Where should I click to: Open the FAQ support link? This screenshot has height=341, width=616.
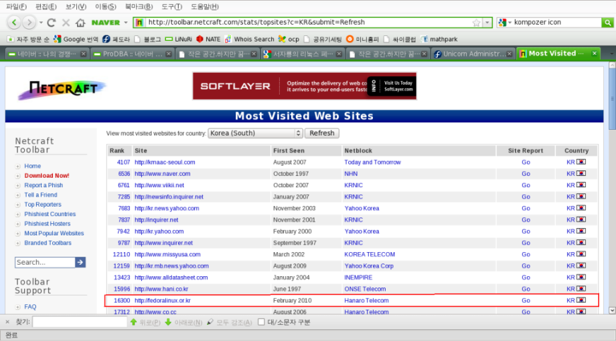point(30,307)
